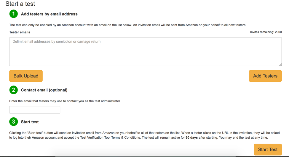Select the "Add testers by email address" heading
The width and height of the screenshot is (289, 157).
click(x=49, y=14)
